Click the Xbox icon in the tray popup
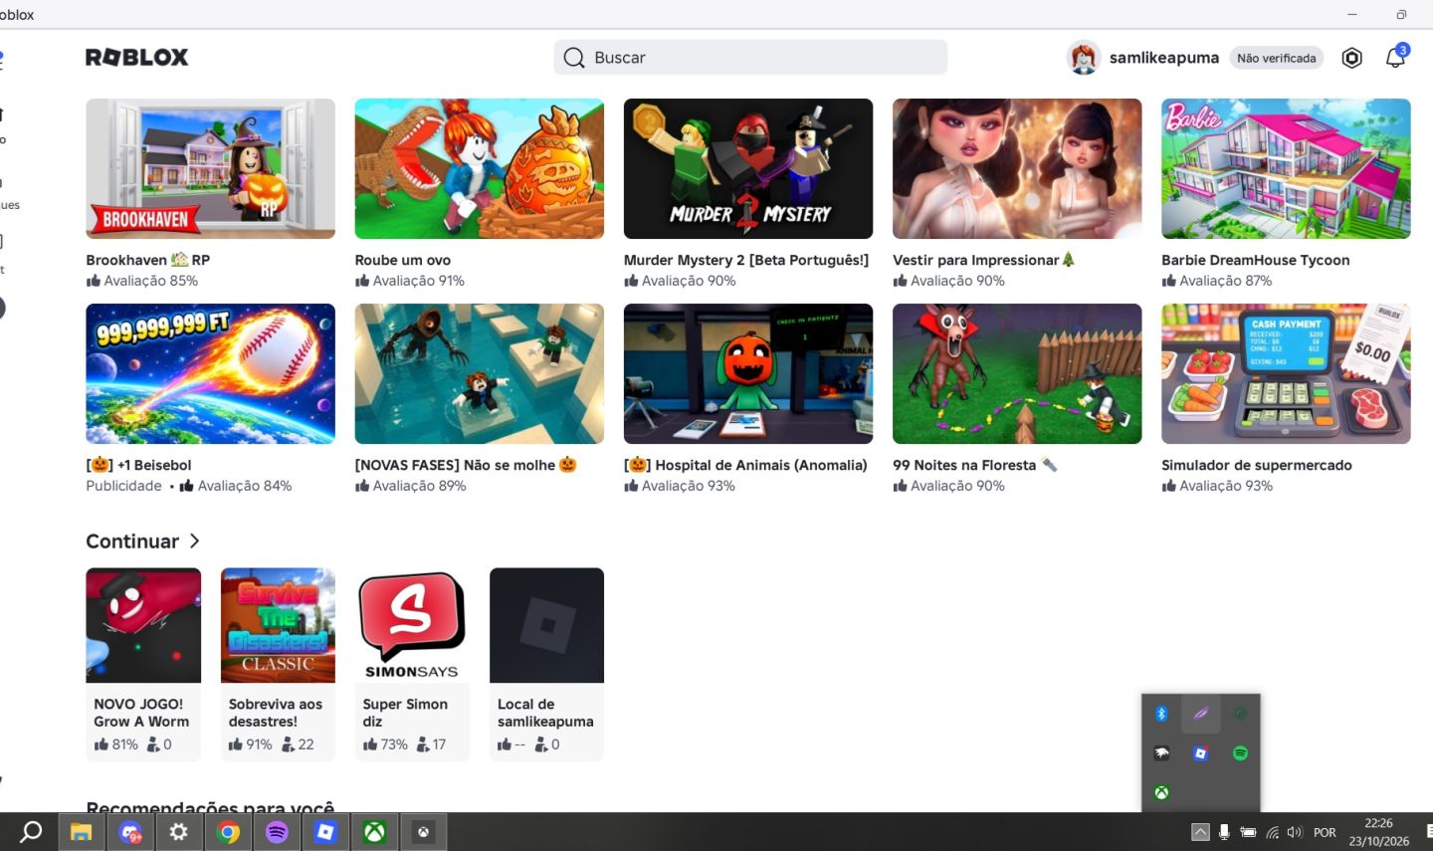 tap(1161, 793)
